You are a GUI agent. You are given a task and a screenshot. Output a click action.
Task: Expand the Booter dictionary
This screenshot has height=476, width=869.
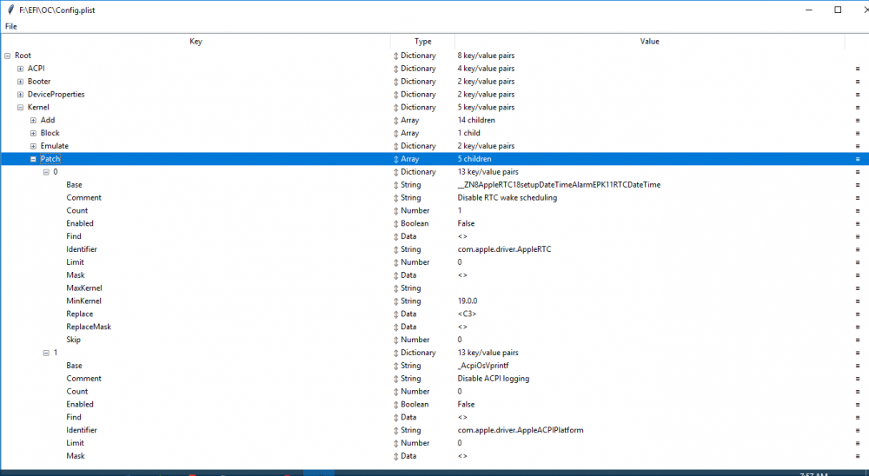pos(21,82)
